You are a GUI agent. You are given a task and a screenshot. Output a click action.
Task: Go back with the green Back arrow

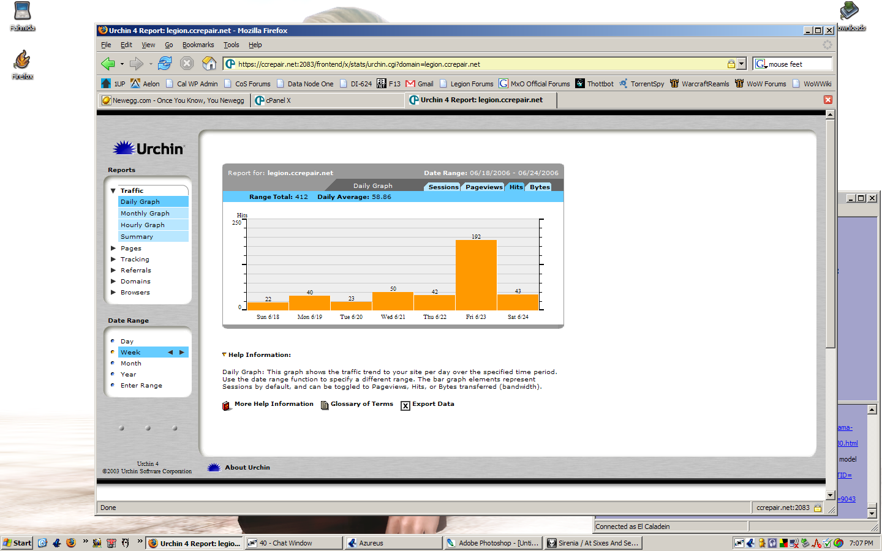point(108,64)
